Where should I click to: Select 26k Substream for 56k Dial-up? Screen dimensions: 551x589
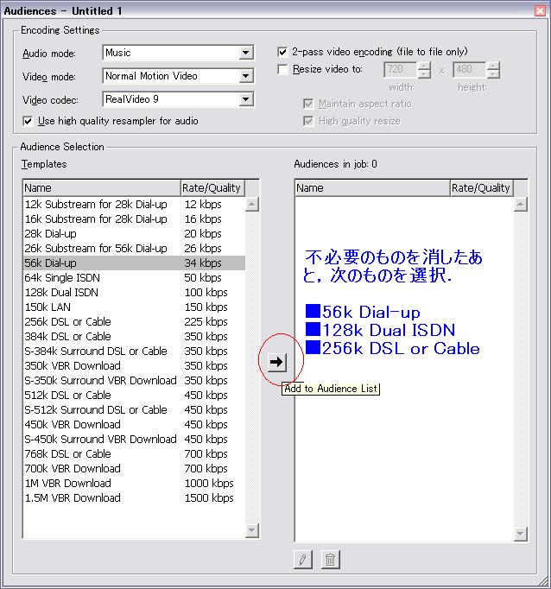click(x=134, y=249)
